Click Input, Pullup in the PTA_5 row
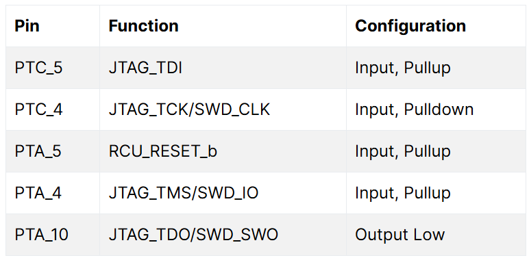The height and width of the screenshot is (258, 529). click(x=402, y=151)
